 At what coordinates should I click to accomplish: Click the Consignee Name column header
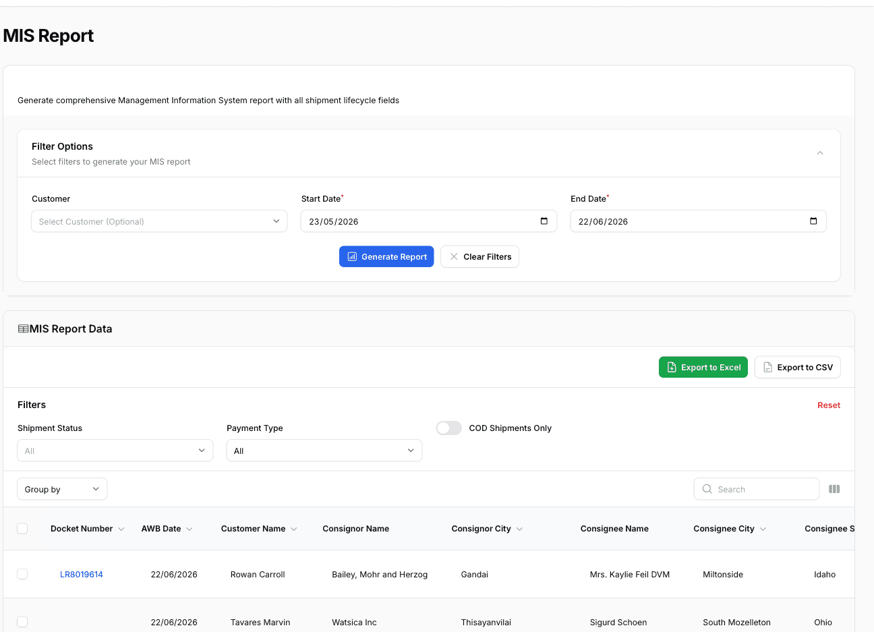click(614, 529)
